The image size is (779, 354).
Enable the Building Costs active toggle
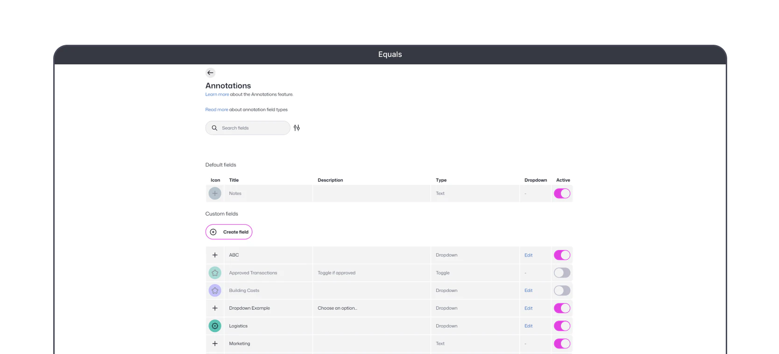(562, 291)
